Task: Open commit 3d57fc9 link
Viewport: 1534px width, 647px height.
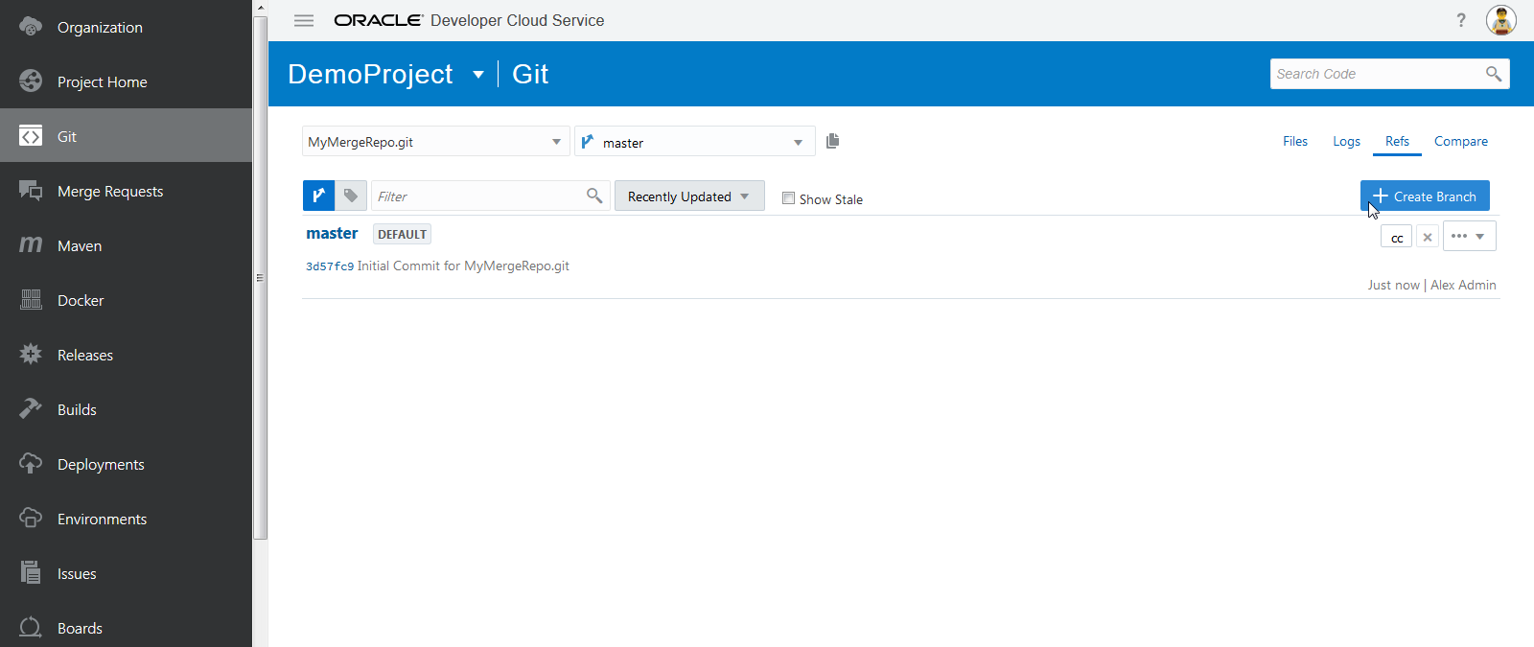Action: click(x=330, y=266)
